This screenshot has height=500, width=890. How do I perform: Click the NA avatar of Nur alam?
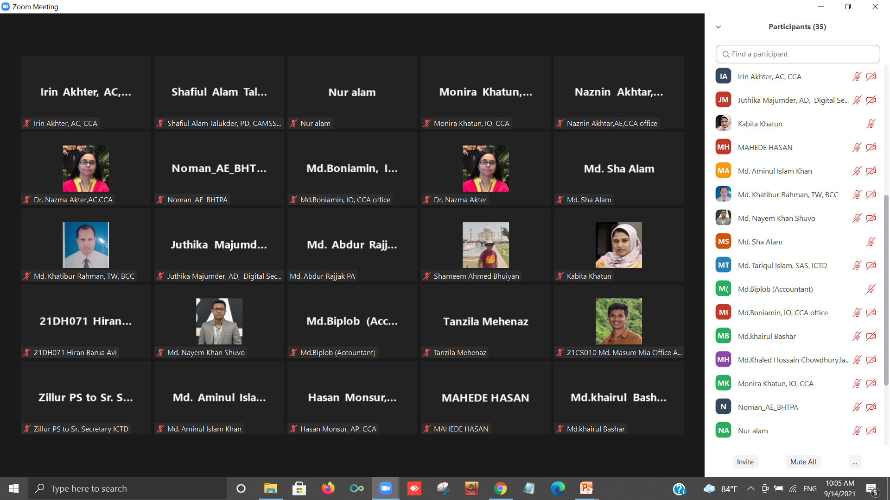[723, 430]
